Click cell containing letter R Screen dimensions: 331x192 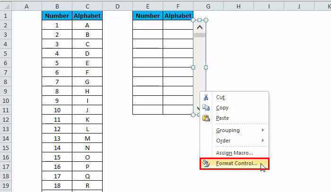coord(87,185)
